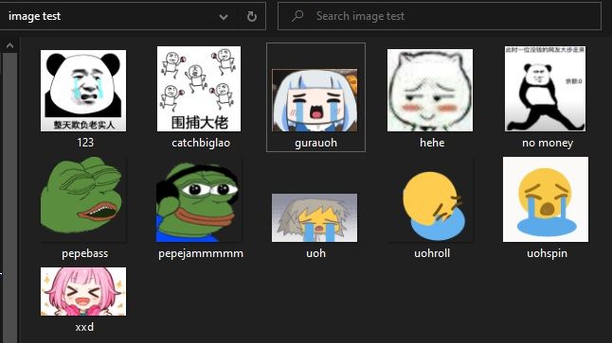Click the file name label catchbiglao
The width and height of the screenshot is (612, 343).
201,143
